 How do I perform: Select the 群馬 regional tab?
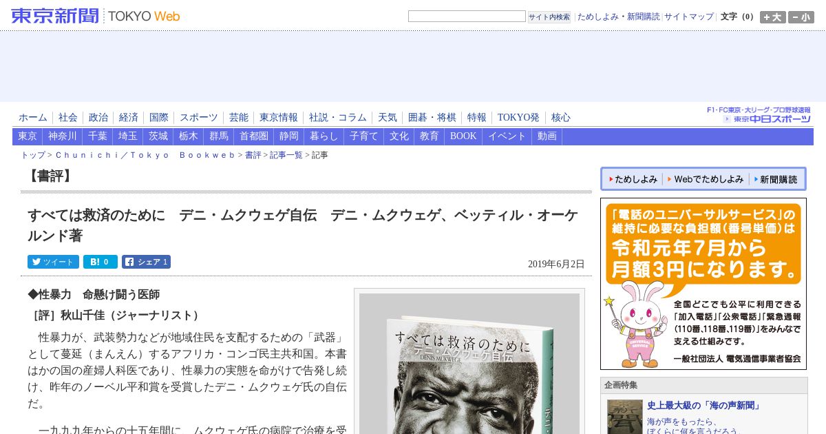pos(219,136)
